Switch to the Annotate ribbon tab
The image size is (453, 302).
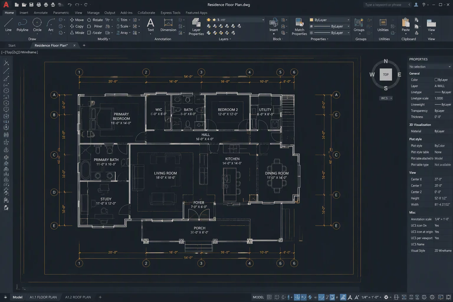(41, 13)
